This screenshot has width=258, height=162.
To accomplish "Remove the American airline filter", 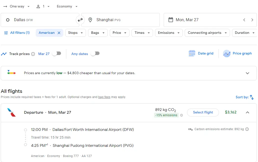I will pos(59,33).
